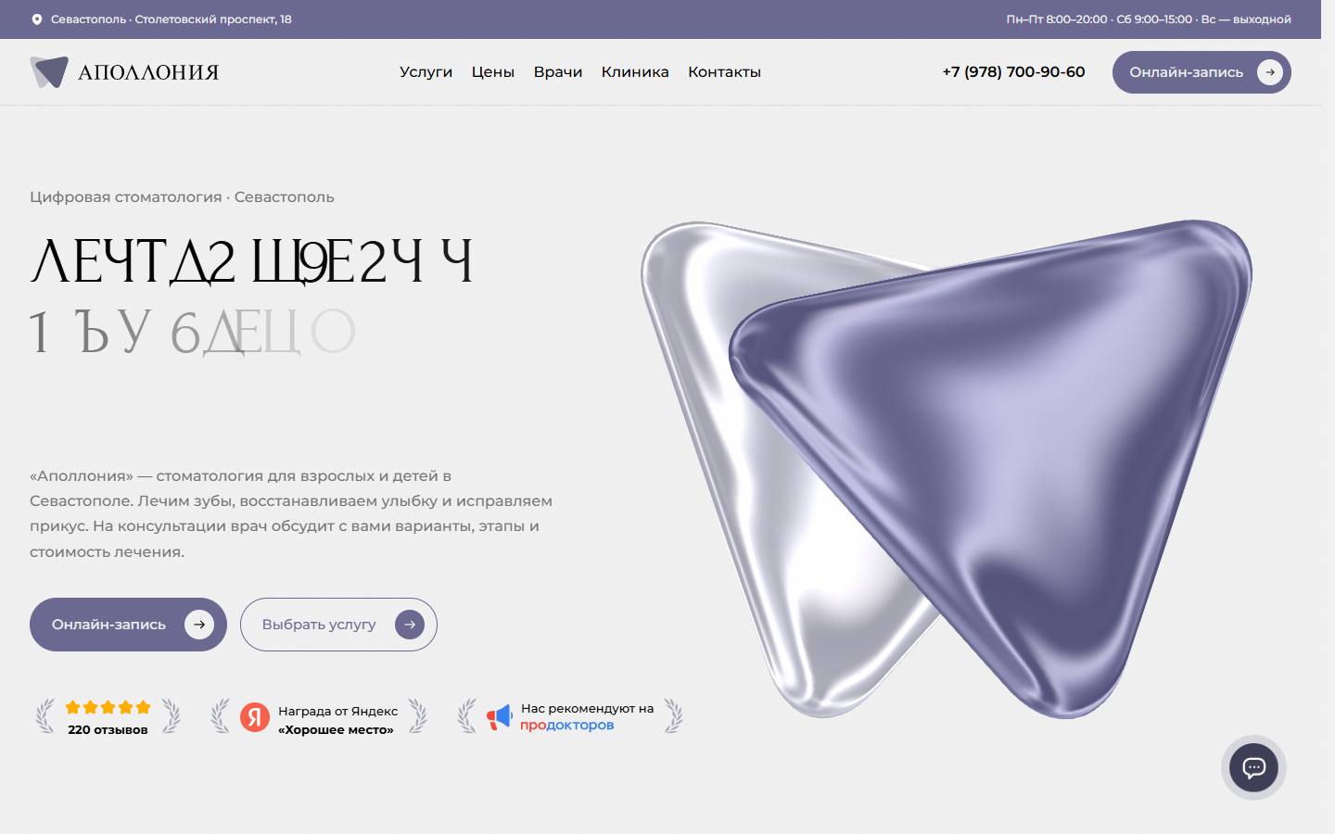
Task: Open the Нас рекомендуют на продокторов badge
Action: pyautogui.click(x=570, y=716)
